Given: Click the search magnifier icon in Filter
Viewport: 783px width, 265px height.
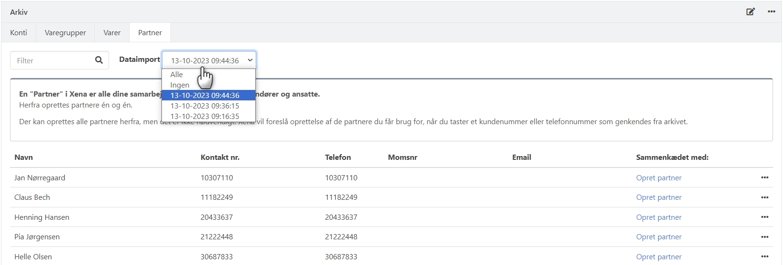Looking at the screenshot, I should (x=99, y=60).
